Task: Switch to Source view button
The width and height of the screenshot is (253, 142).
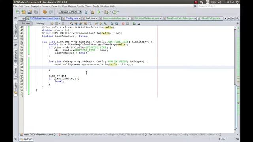Action: (x=26, y=24)
